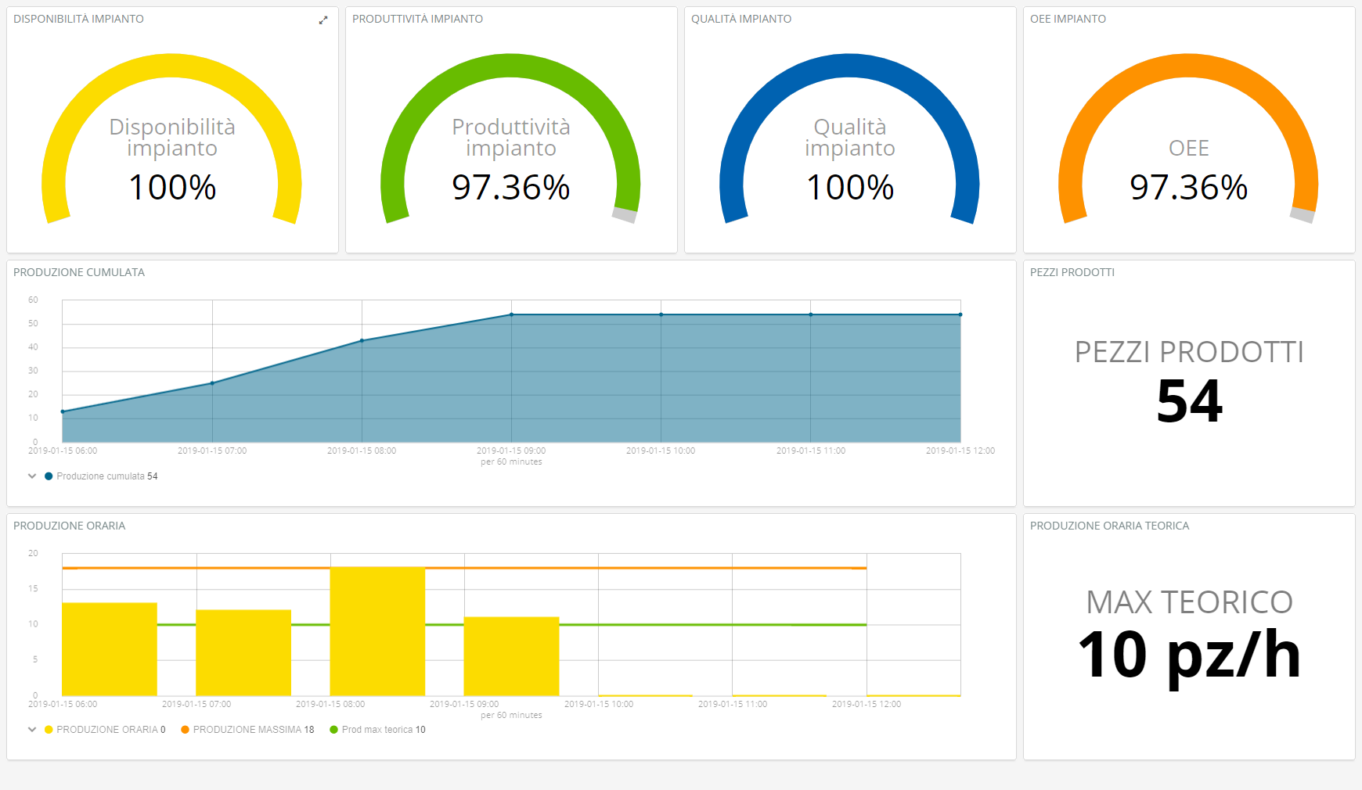This screenshot has height=790, width=1362.
Task: Click the Qualità impianto 100% gauge value
Action: tap(850, 188)
